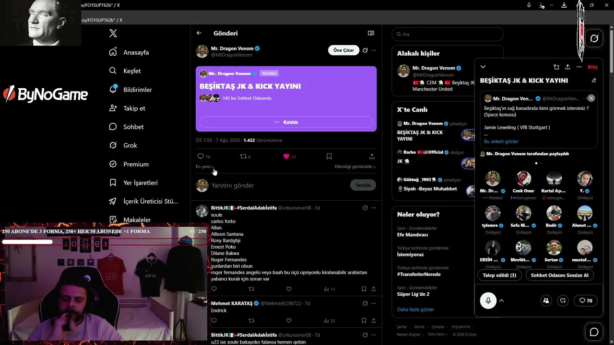614x345 pixels.
Task: Toggle the Space microphone button
Action: [x=488, y=300]
